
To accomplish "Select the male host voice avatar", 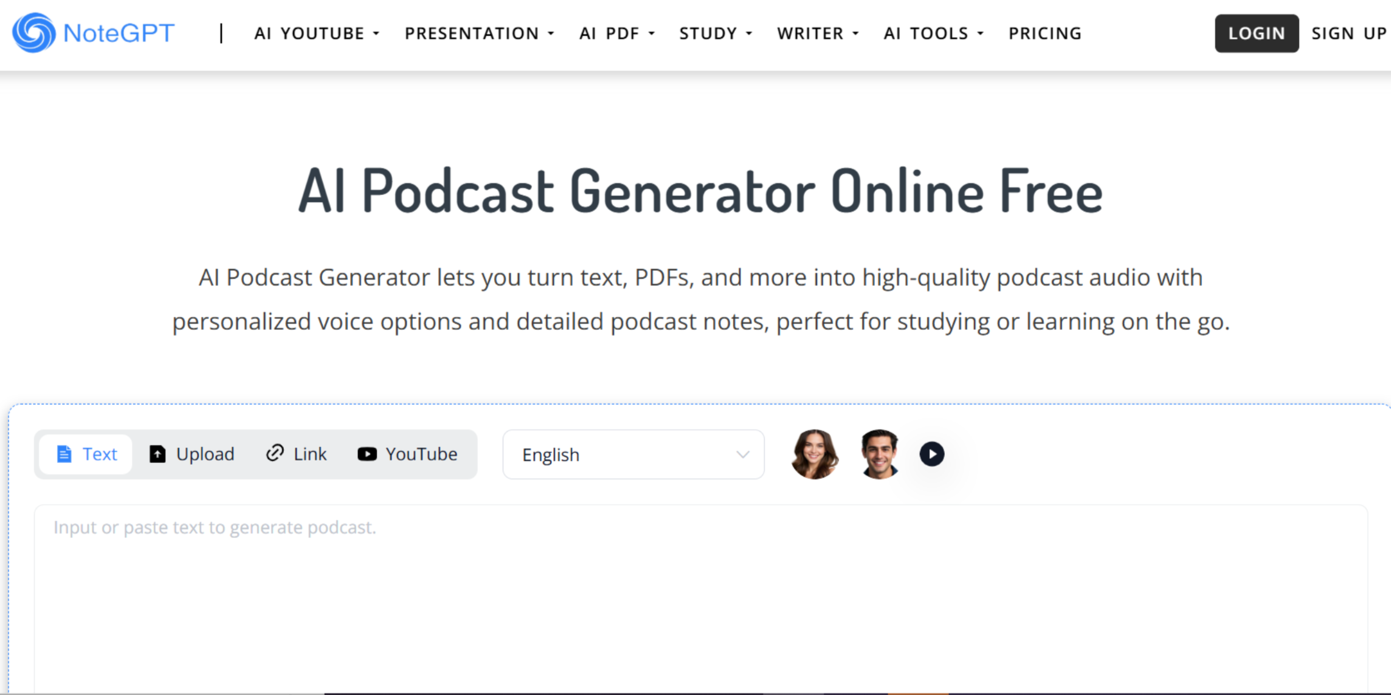I will (x=879, y=454).
